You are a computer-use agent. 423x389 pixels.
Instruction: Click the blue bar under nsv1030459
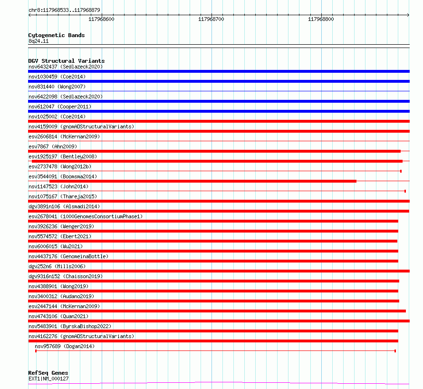tap(219, 81)
